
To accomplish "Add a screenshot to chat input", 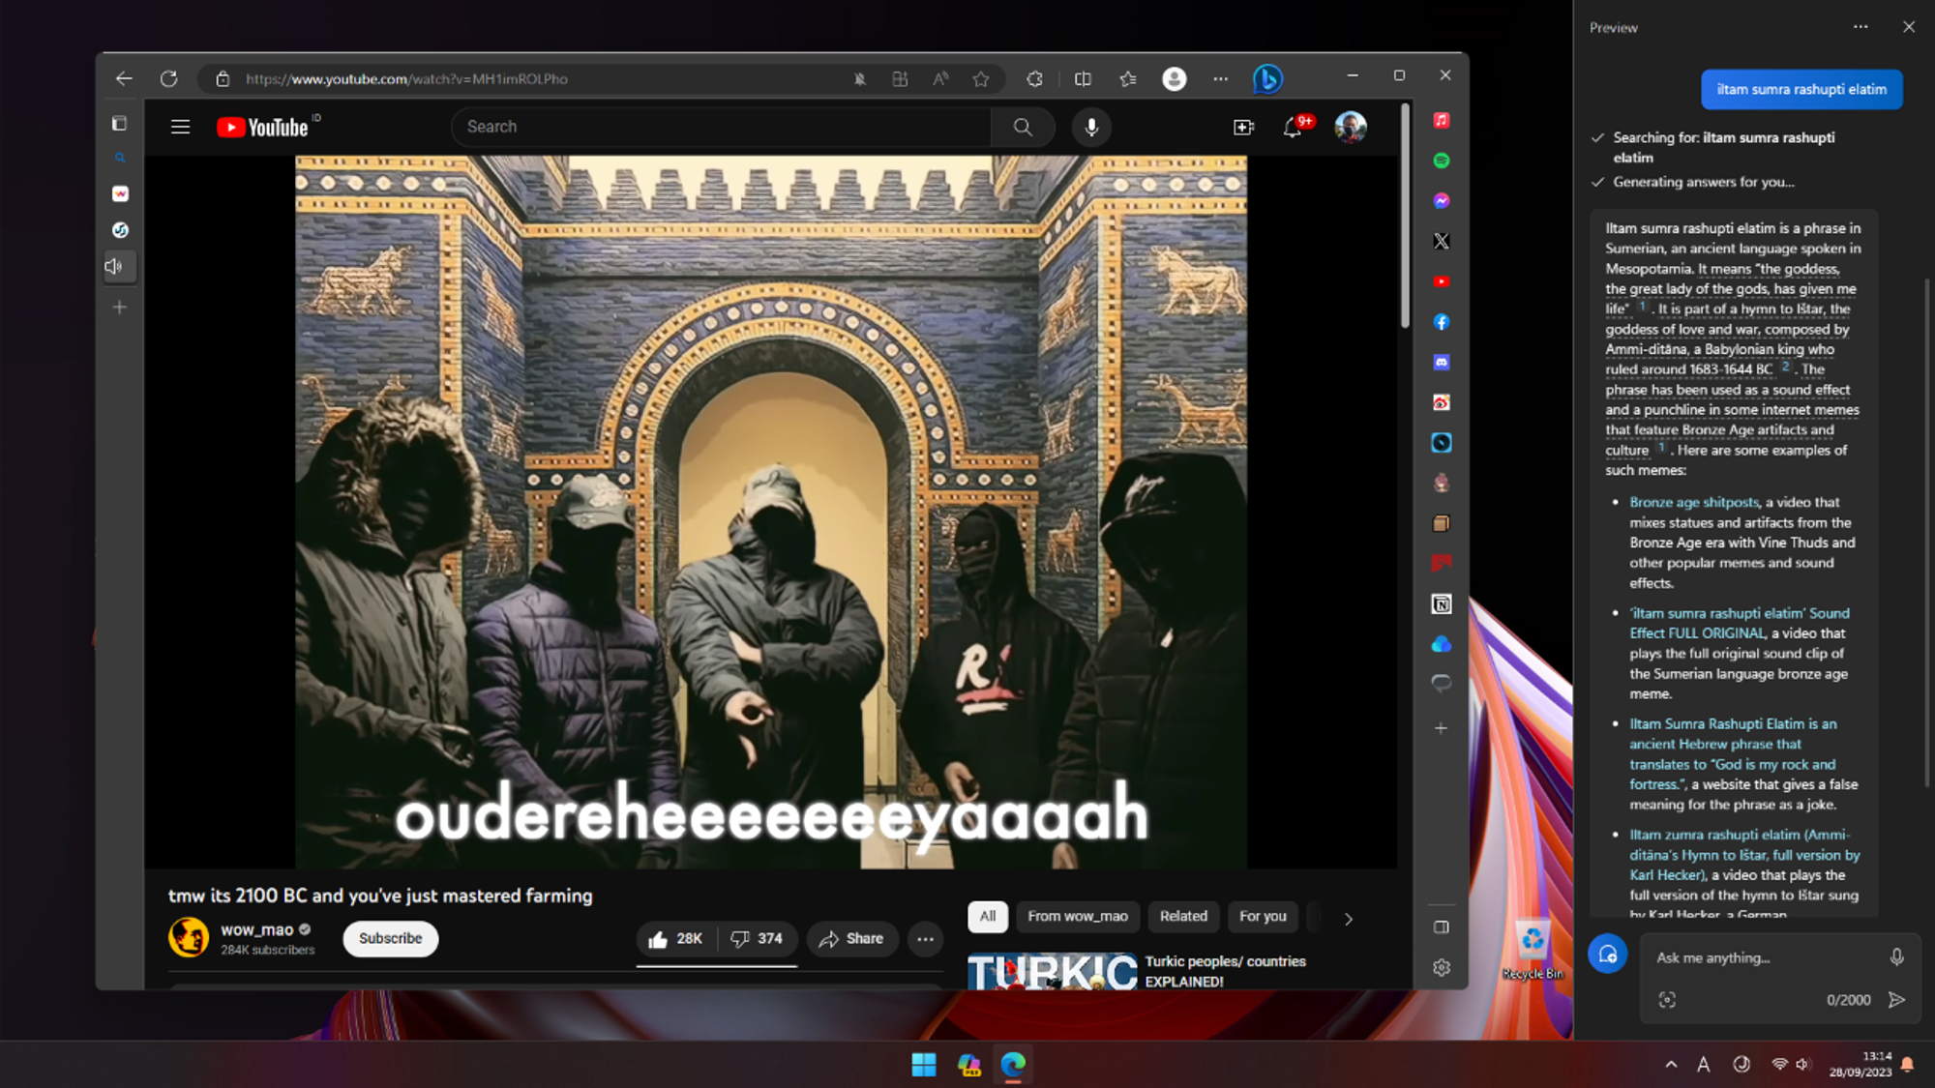I will pos(1667,1000).
